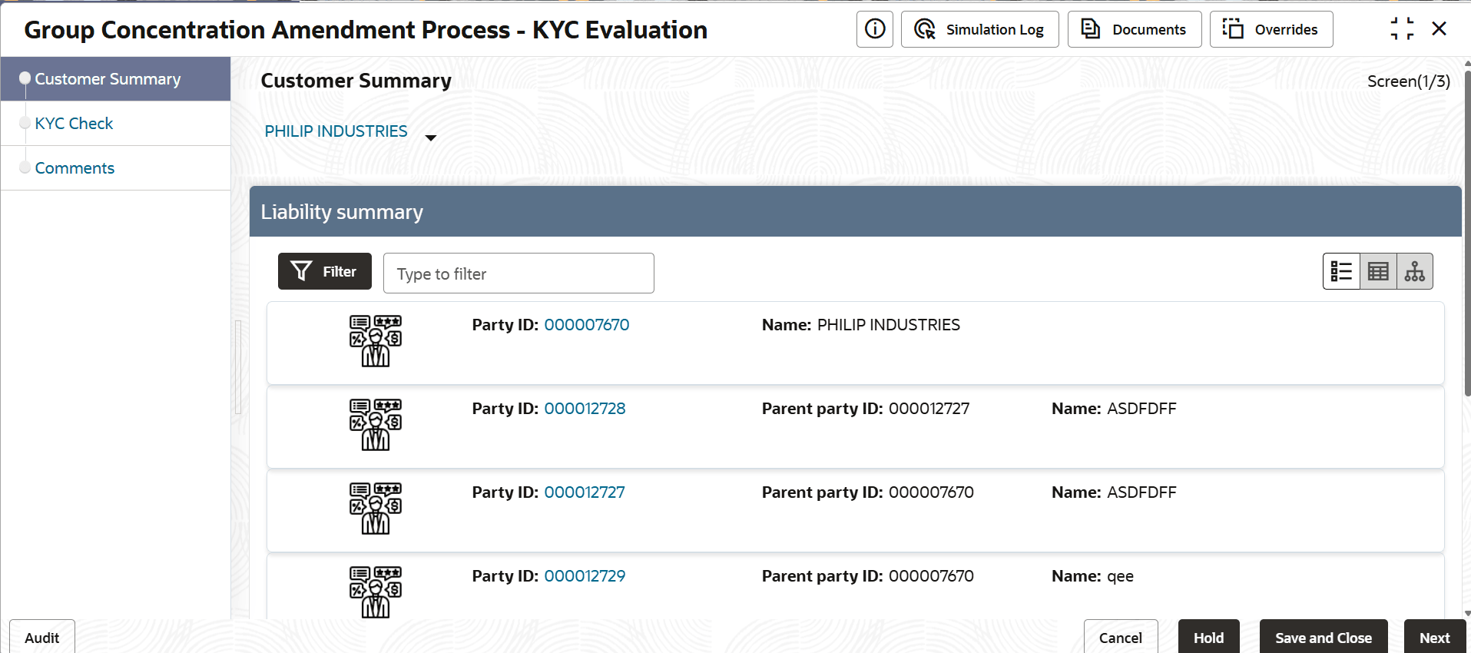Select the name qee in last card
Screen dimensions: 1471x653
pos(1120,576)
